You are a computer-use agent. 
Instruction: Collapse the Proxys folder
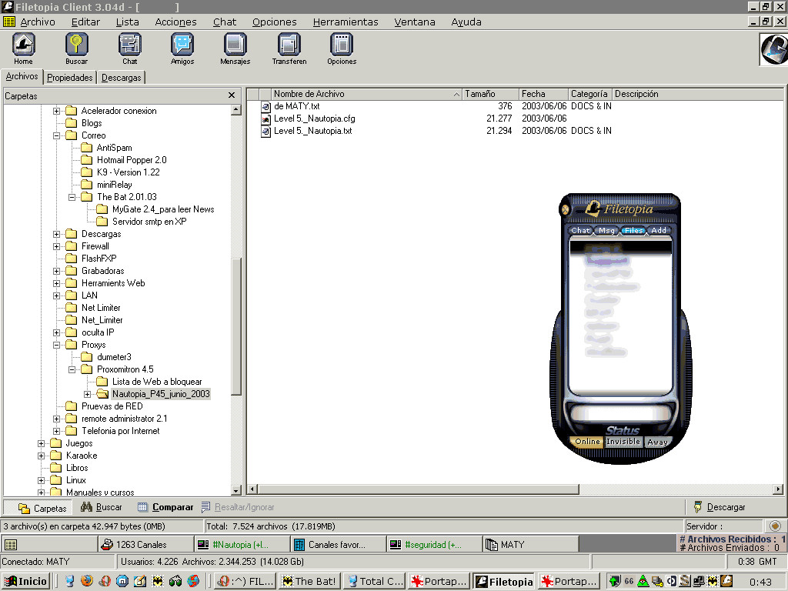(57, 346)
